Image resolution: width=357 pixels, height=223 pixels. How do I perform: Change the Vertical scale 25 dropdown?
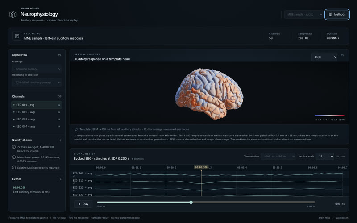(325, 157)
